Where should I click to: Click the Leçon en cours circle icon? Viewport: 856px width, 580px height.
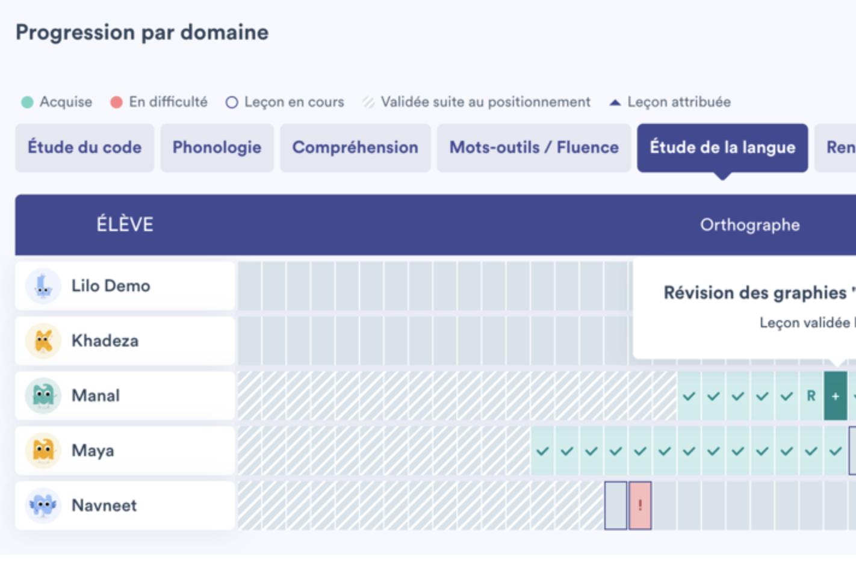pos(232,102)
